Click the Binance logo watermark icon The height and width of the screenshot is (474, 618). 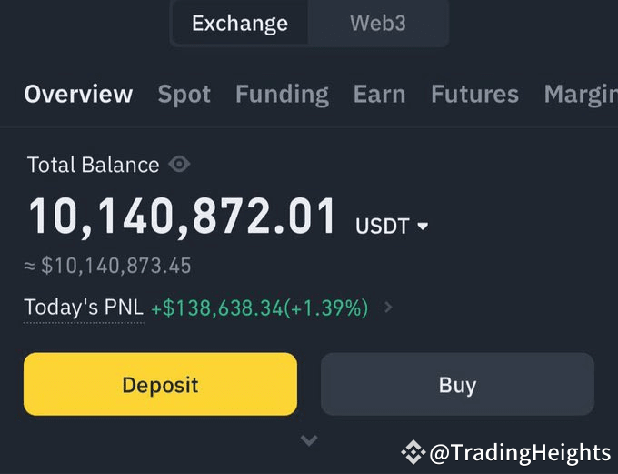[x=414, y=452]
